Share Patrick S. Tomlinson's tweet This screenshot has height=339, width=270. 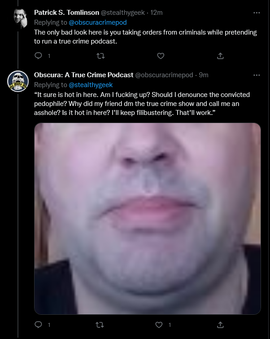click(220, 56)
